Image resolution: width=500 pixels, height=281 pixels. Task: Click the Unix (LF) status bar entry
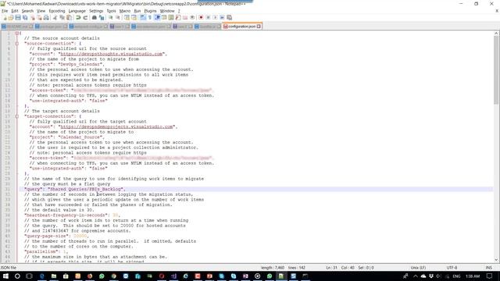[418, 268]
